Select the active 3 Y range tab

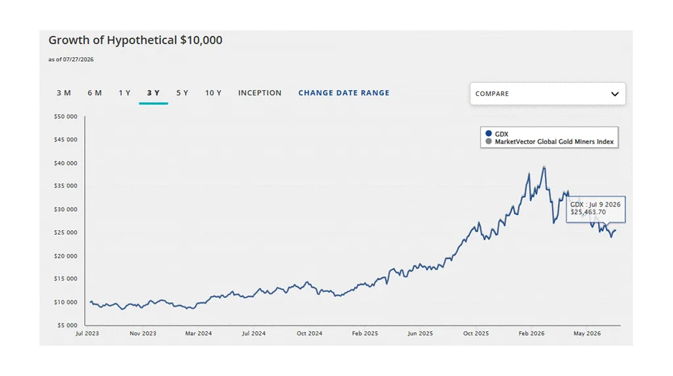click(x=153, y=93)
